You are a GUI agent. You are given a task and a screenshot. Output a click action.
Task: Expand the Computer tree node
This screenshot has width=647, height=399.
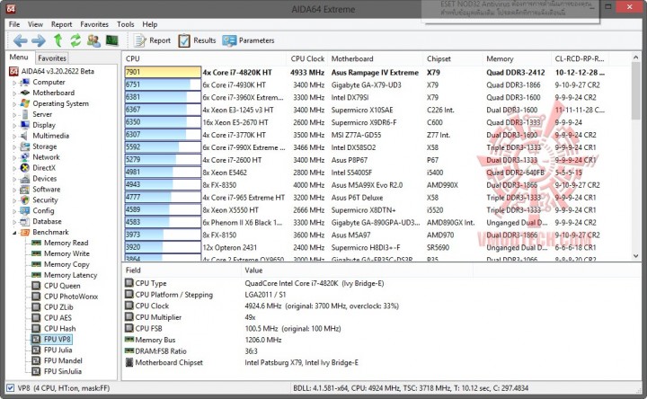coord(14,83)
